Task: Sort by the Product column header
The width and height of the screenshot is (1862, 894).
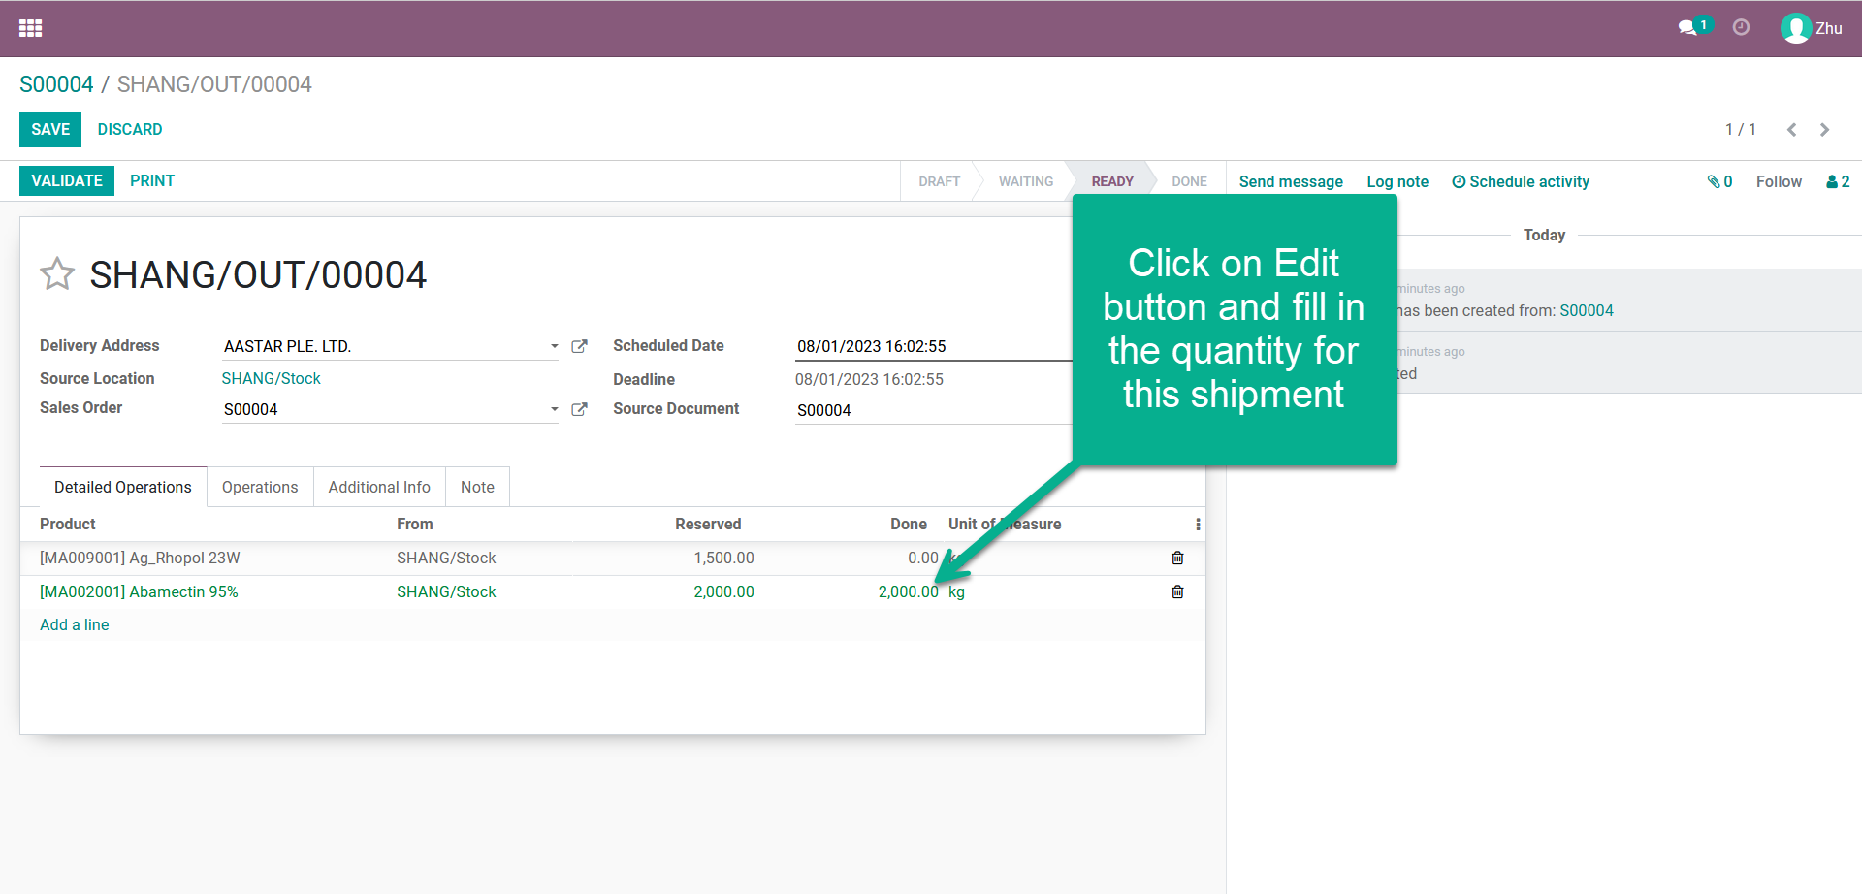Action: coord(68,524)
